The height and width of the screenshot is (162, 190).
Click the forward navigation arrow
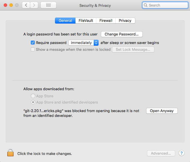click(34, 5)
